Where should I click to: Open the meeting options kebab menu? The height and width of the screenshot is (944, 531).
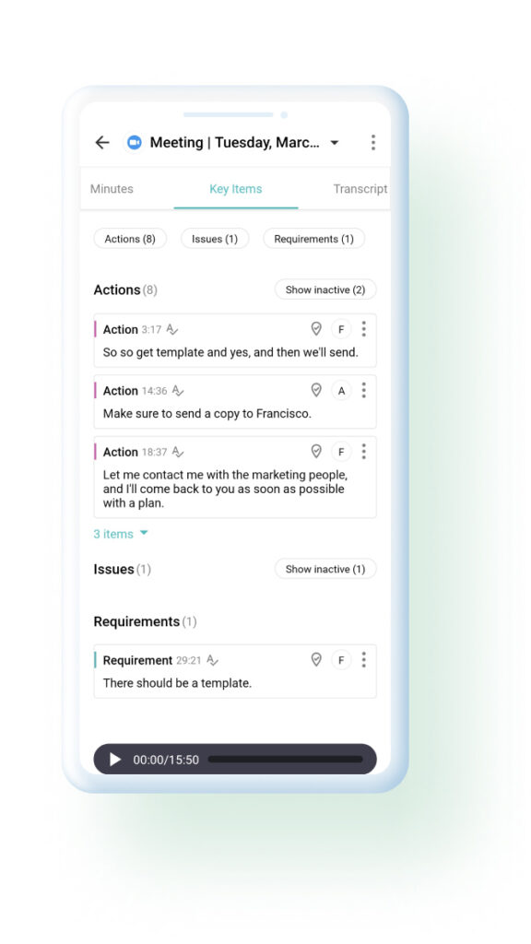point(373,143)
